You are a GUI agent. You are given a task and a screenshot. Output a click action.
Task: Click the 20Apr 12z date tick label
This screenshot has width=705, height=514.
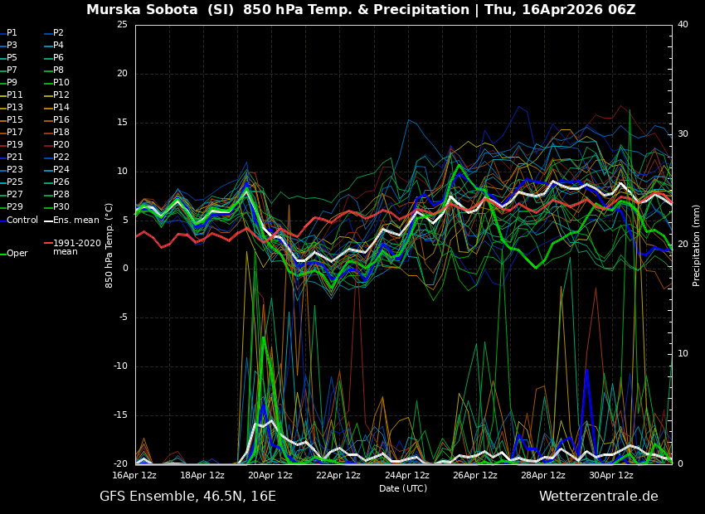(x=270, y=476)
